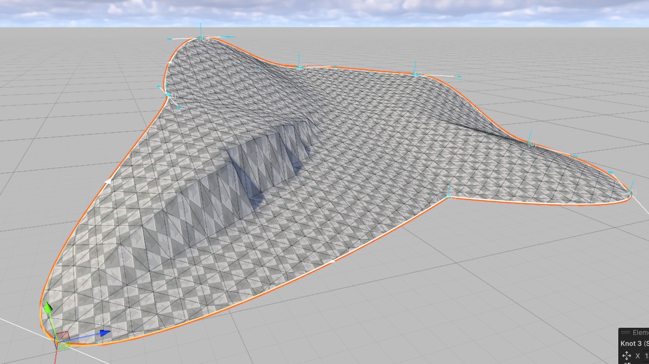Click the cloudy skybox above the horizon
649x364 pixels.
pyautogui.click(x=324, y=12)
